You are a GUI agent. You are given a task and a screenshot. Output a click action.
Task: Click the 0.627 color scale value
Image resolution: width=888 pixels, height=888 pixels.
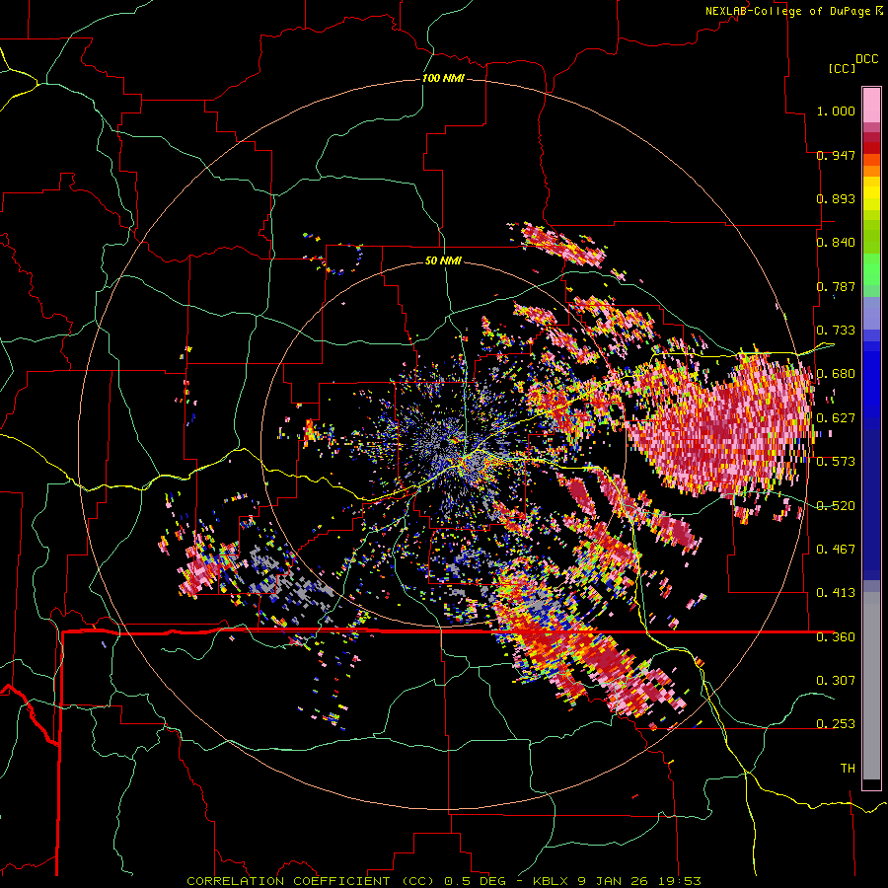click(x=836, y=418)
